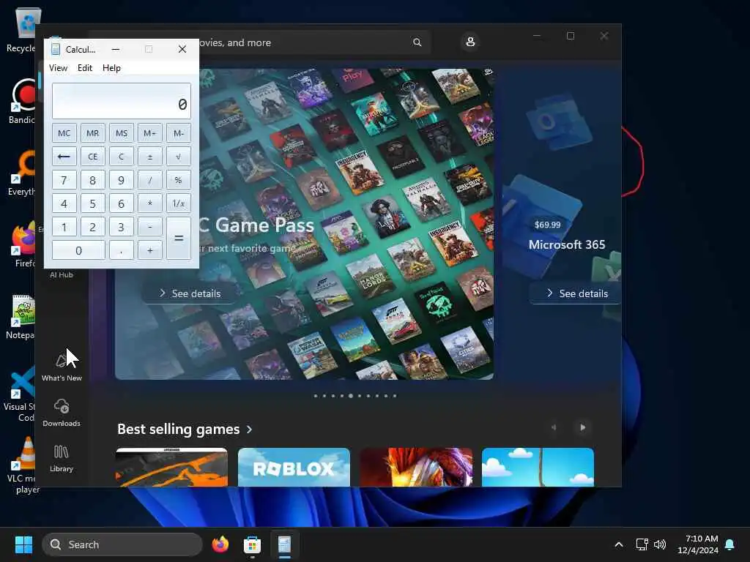Click digit 5 on the Calculator

click(93, 203)
